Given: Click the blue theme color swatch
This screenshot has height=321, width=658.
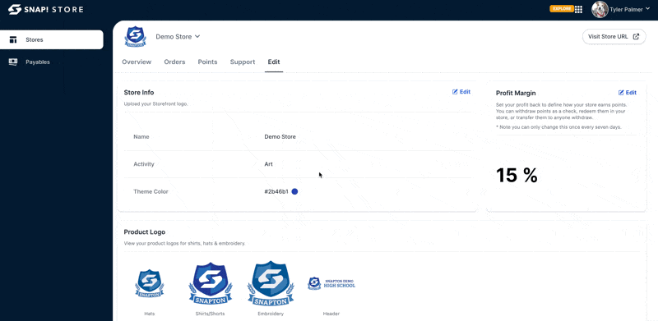Looking at the screenshot, I should 294,191.
